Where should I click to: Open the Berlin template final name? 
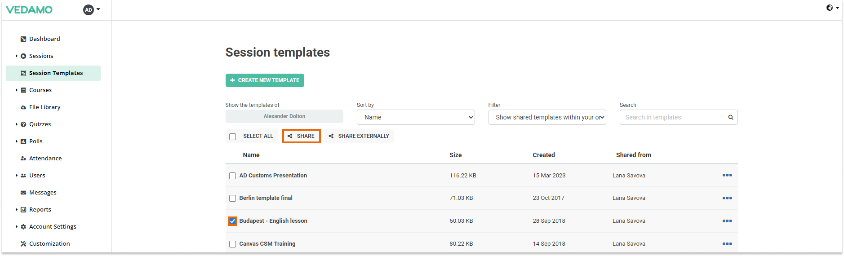click(x=266, y=198)
